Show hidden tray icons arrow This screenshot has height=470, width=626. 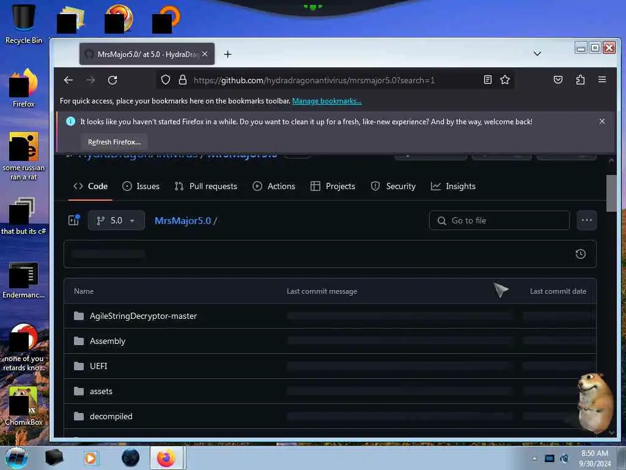coord(534,458)
